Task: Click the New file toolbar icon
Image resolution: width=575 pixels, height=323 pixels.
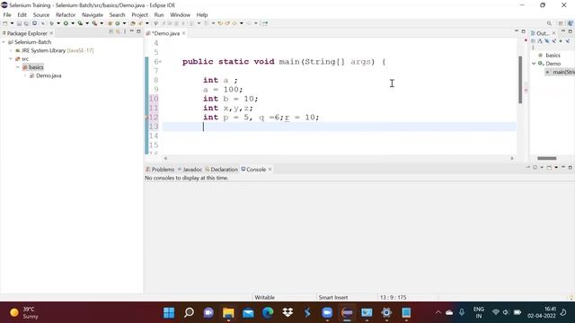Action: pos(5,23)
